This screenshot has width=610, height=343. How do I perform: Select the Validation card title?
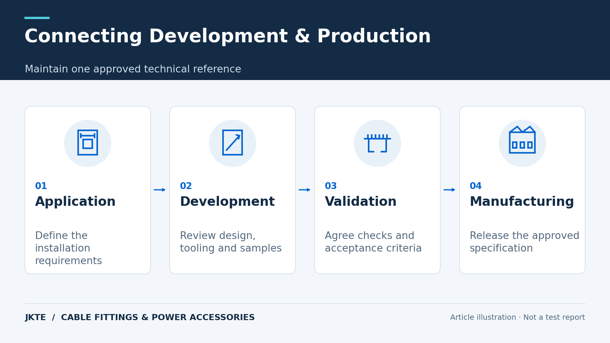[361, 202]
